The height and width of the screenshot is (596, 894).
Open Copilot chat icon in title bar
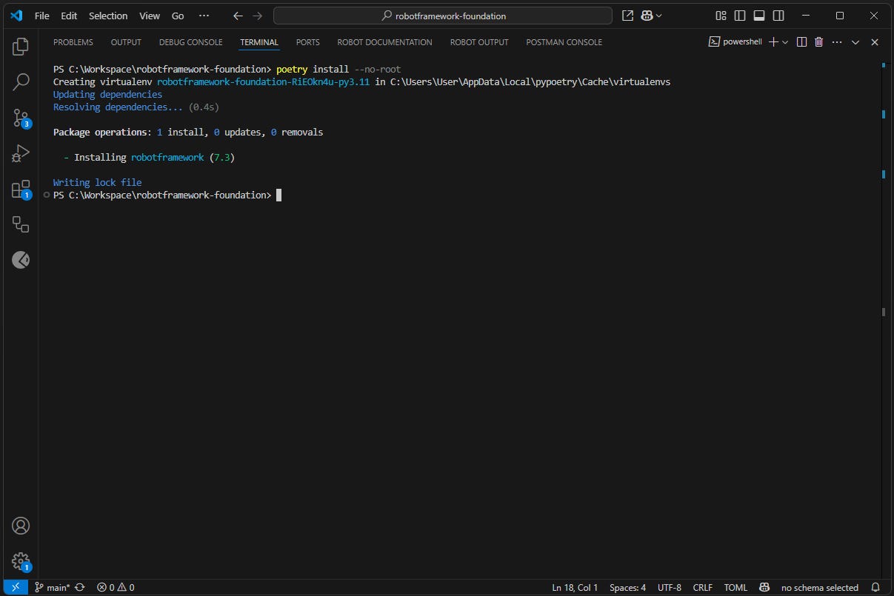tap(647, 16)
